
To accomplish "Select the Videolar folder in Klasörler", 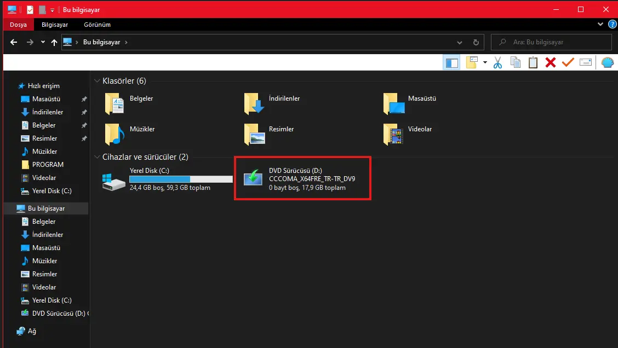I will [x=408, y=134].
